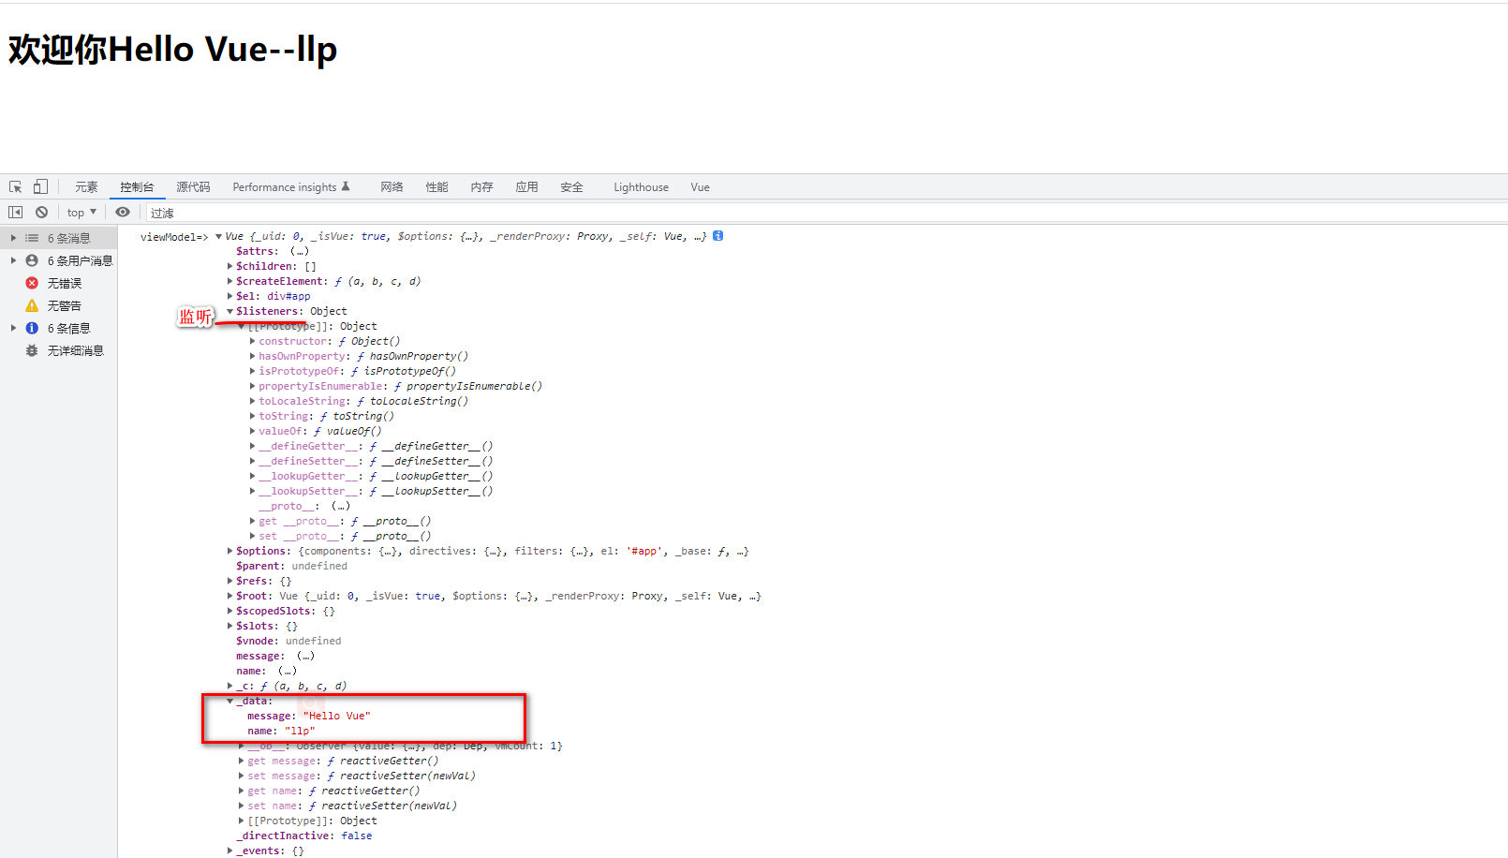Click the yellow warning icon in the sidebar

(x=32, y=305)
